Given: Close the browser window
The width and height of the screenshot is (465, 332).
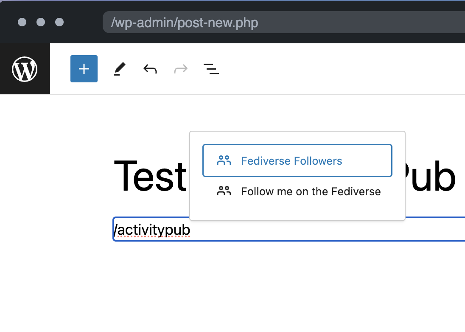Looking at the screenshot, I should [x=22, y=22].
